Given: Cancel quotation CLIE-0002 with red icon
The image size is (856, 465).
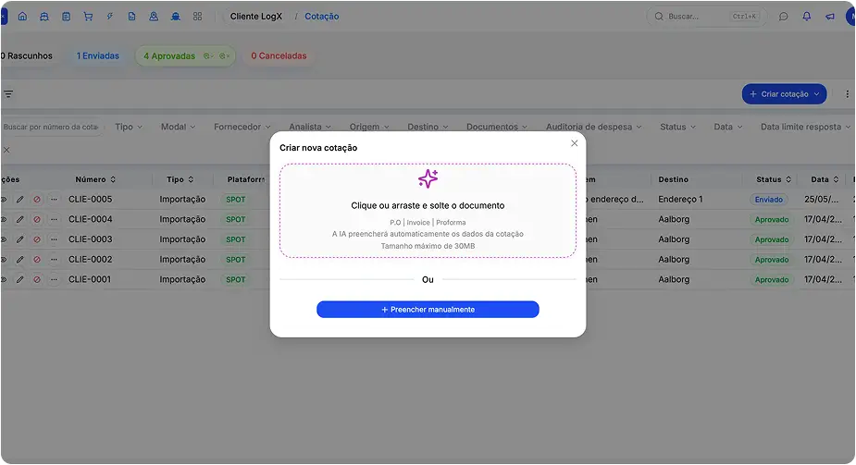Looking at the screenshot, I should coord(37,260).
